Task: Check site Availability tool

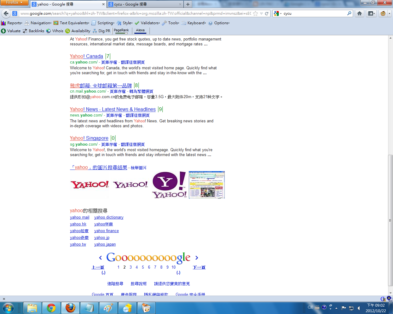Action: pyautogui.click(x=78, y=31)
